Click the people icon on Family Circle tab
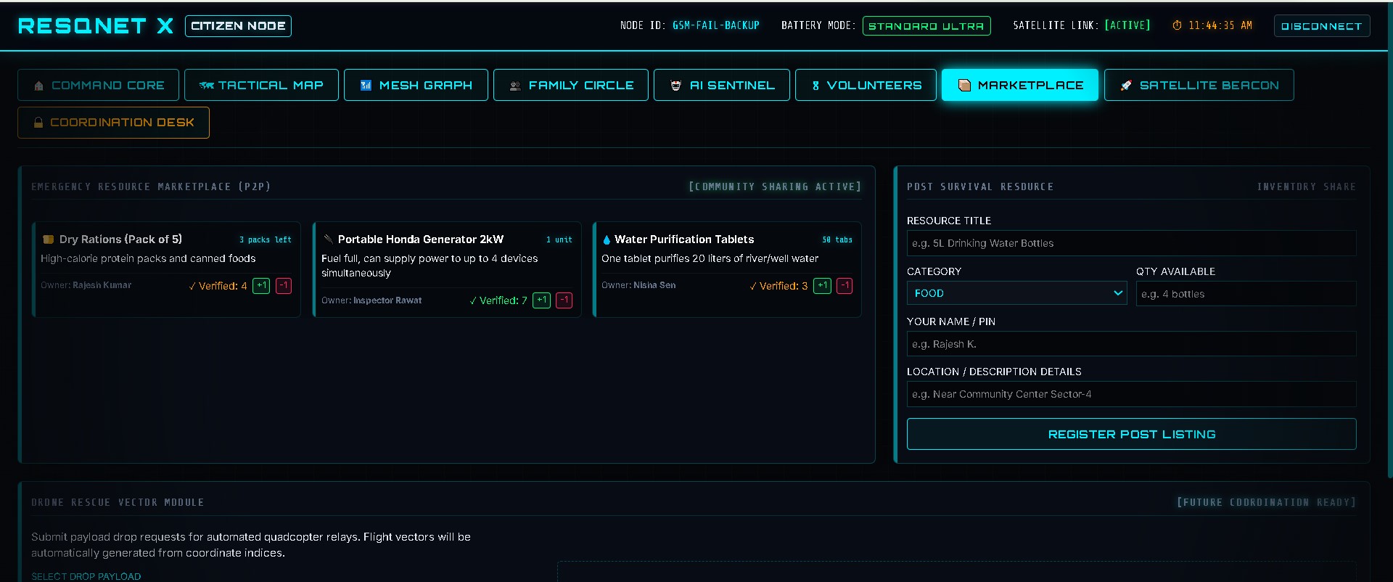 point(515,86)
